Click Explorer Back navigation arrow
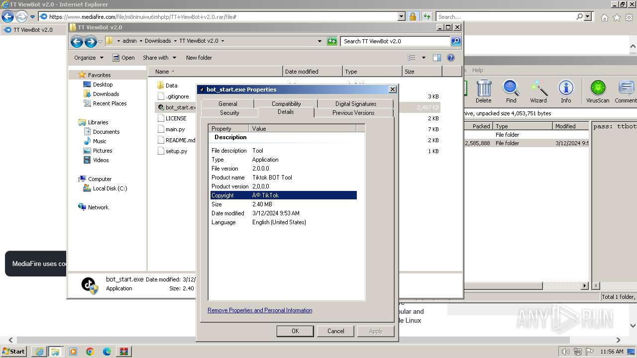This screenshot has height=358, width=637. (77, 41)
